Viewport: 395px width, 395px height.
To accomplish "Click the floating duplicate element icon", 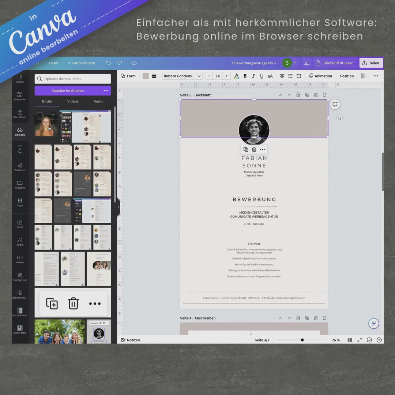I will coord(246,150).
